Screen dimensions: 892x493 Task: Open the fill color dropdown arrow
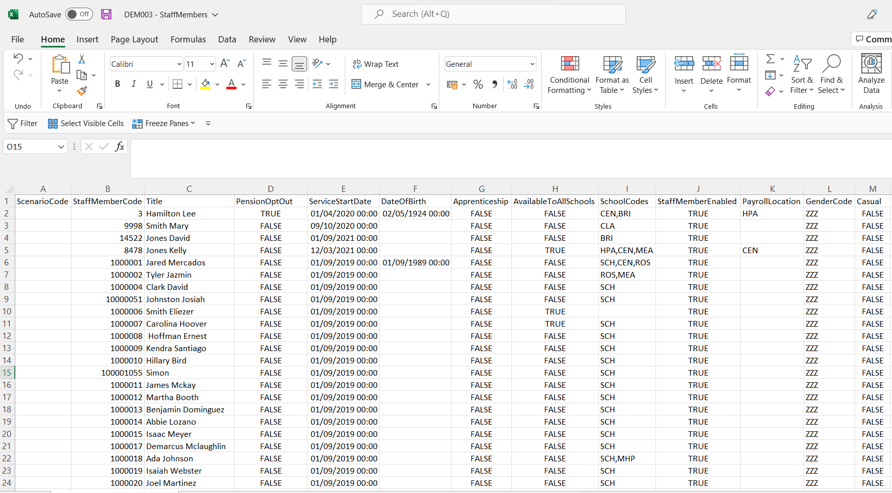pos(218,84)
